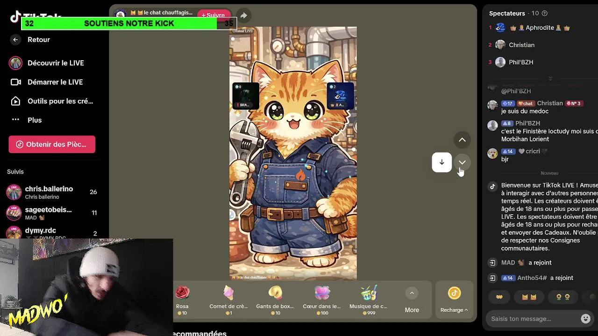Click the Démarrer le LIVE camera icon
Screen dimensions: 598x336
coord(16,82)
